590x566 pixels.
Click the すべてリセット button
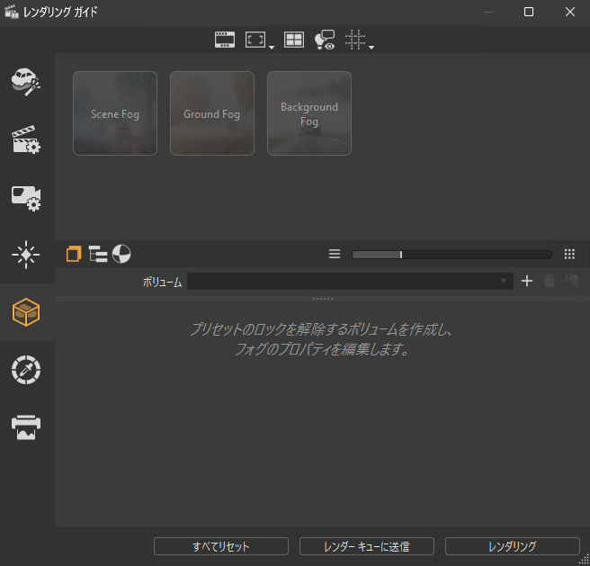(x=221, y=546)
